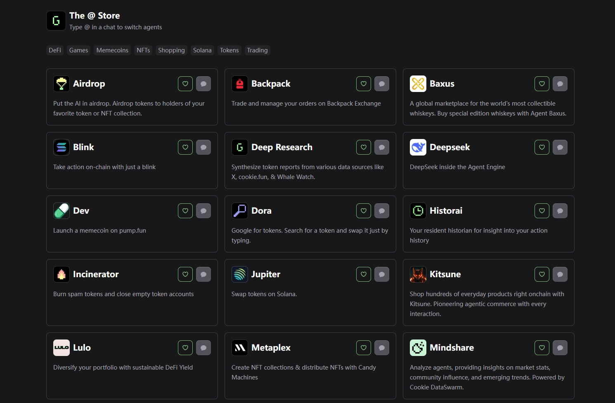Click the Baxus agent logo icon
The image size is (615, 403).
(x=418, y=84)
